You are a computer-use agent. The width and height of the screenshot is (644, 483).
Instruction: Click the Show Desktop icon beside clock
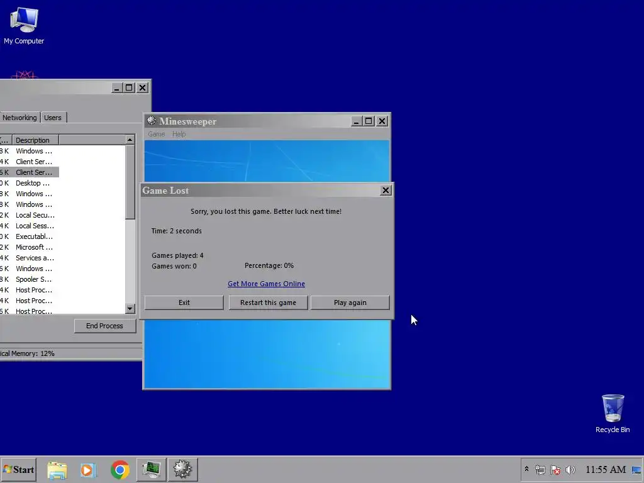tap(636, 470)
